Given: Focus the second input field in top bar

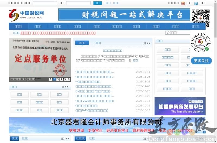Looking at the screenshot, I should [x=78, y=3].
